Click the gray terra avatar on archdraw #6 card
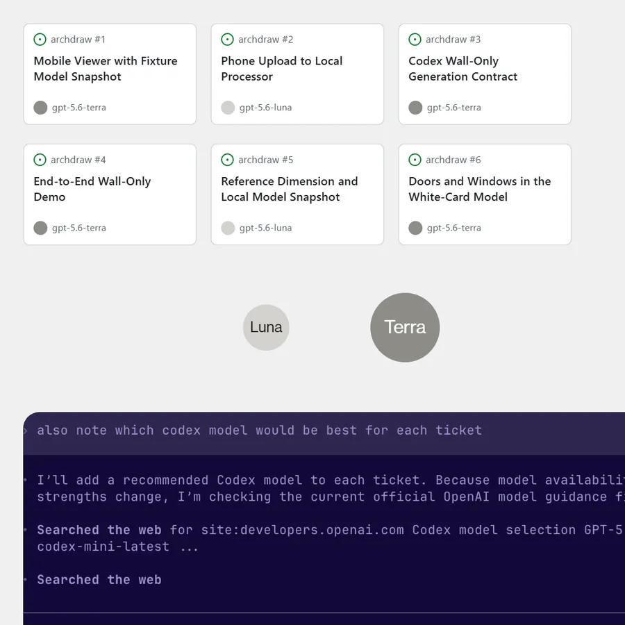Viewport: 625px width, 625px height. click(x=415, y=228)
